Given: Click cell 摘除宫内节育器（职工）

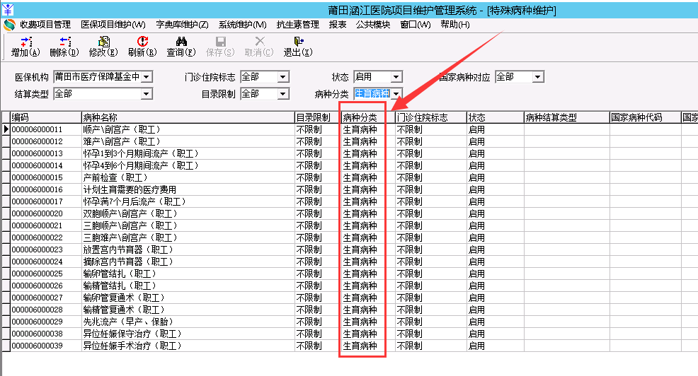Looking at the screenshot, I should point(188,262).
